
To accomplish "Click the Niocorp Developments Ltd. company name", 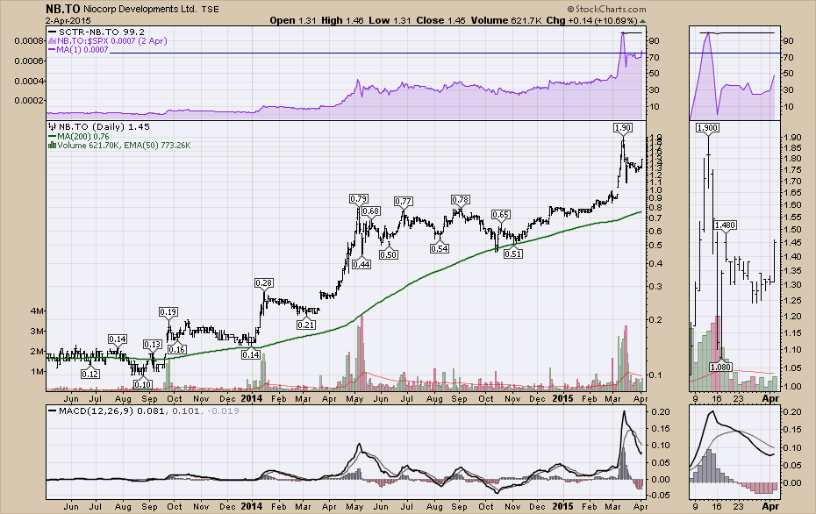I will tap(140, 9).
